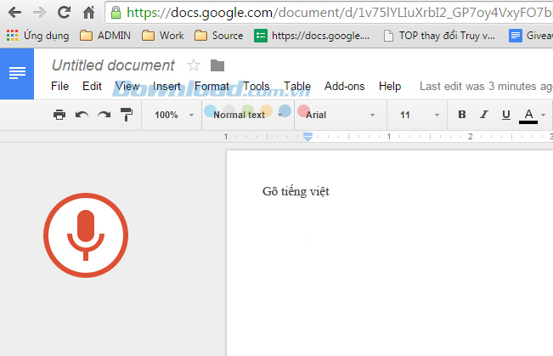
Task: Click the browser forward arrow
Action: 39,13
